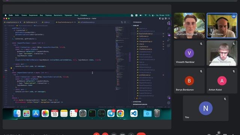Open the Выделение menu
Screen dimensions: 240x135
[33, 15]
